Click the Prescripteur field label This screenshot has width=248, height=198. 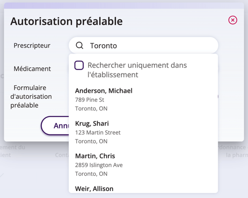coord(32,46)
